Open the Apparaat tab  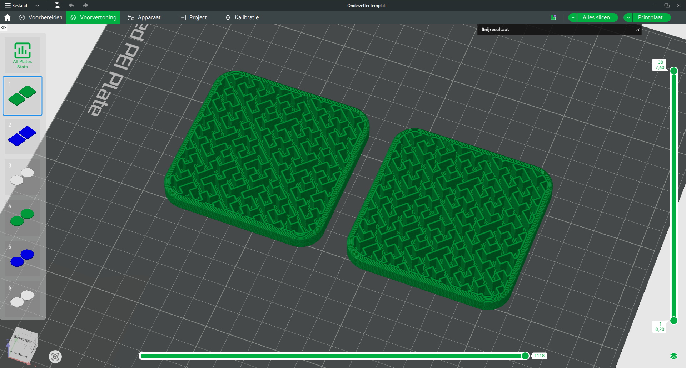[x=144, y=17]
